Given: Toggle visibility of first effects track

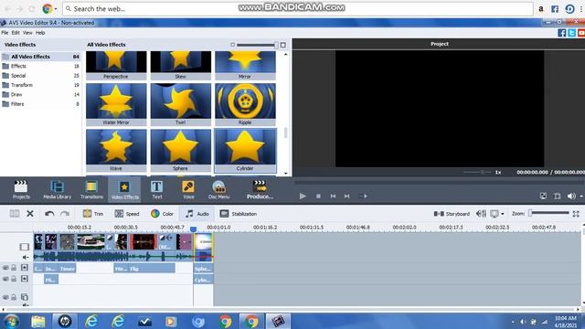Looking at the screenshot, I should pos(5,268).
